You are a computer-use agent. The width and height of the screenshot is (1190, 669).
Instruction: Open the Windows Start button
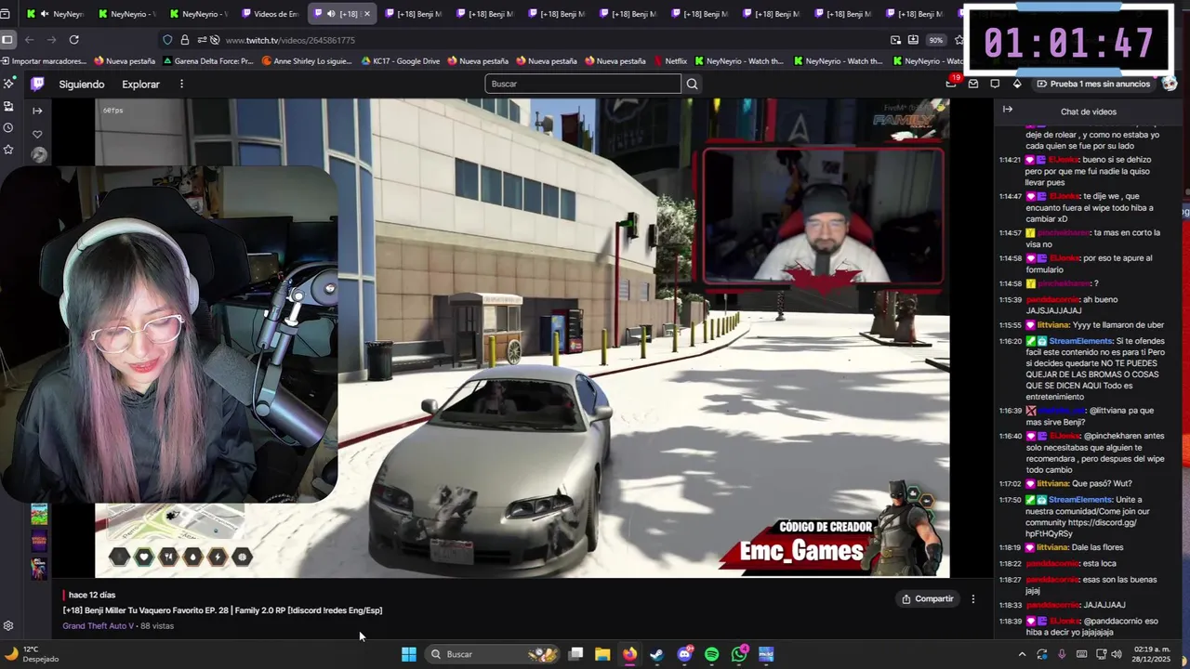(x=409, y=654)
